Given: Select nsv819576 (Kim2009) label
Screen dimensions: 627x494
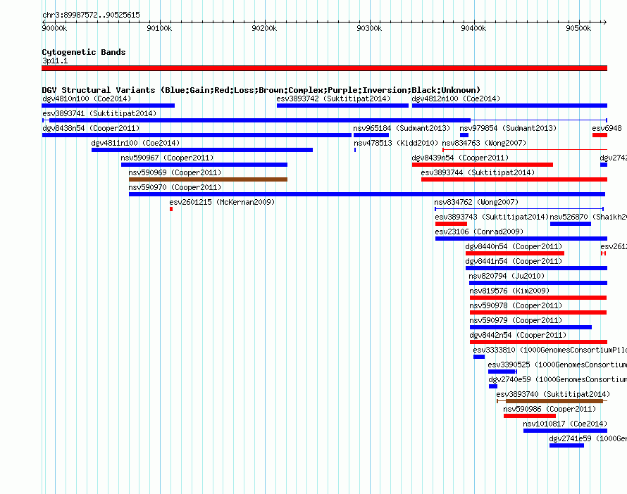Looking at the screenshot, I should pyautogui.click(x=509, y=291).
